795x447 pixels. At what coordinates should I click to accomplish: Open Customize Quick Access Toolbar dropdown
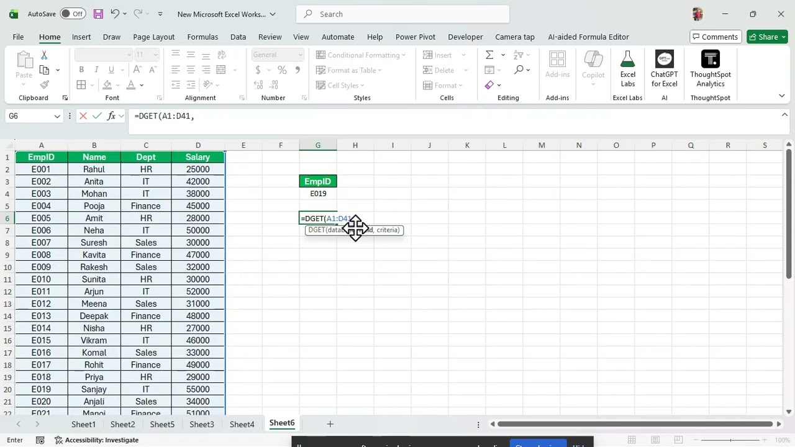160,14
